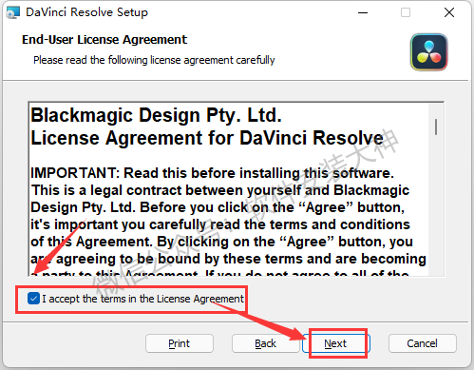Click the 'DaVinci Resolve Setup' title bar text
This screenshot has height=370, width=474.
pyautogui.click(x=86, y=12)
